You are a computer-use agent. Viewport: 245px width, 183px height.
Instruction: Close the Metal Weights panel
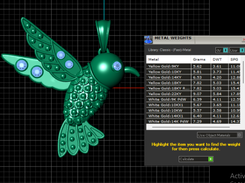pyautogui.click(x=243, y=40)
